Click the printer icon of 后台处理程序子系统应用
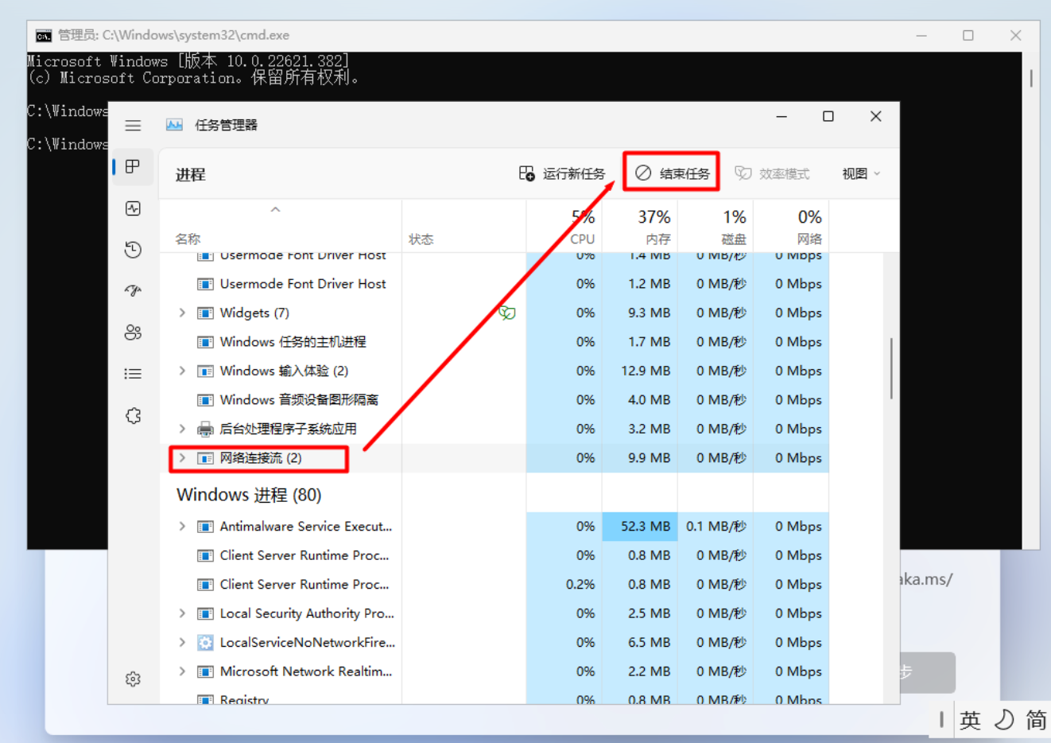Viewport: 1051px width, 743px height. pos(205,429)
